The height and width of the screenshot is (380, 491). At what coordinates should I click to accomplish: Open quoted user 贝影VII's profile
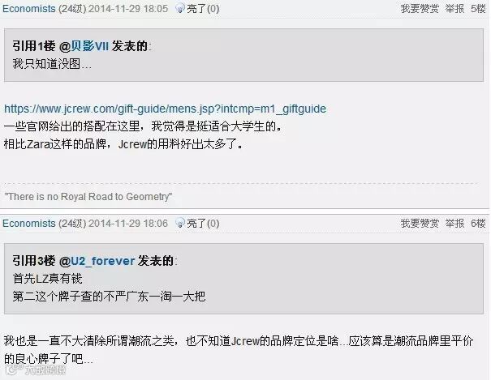tap(89, 46)
